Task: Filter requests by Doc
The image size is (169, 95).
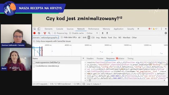Action: pyautogui.click(x=115, y=37)
